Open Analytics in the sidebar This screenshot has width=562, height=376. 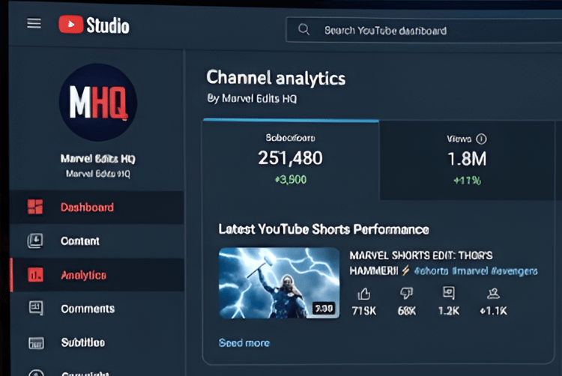point(97,275)
